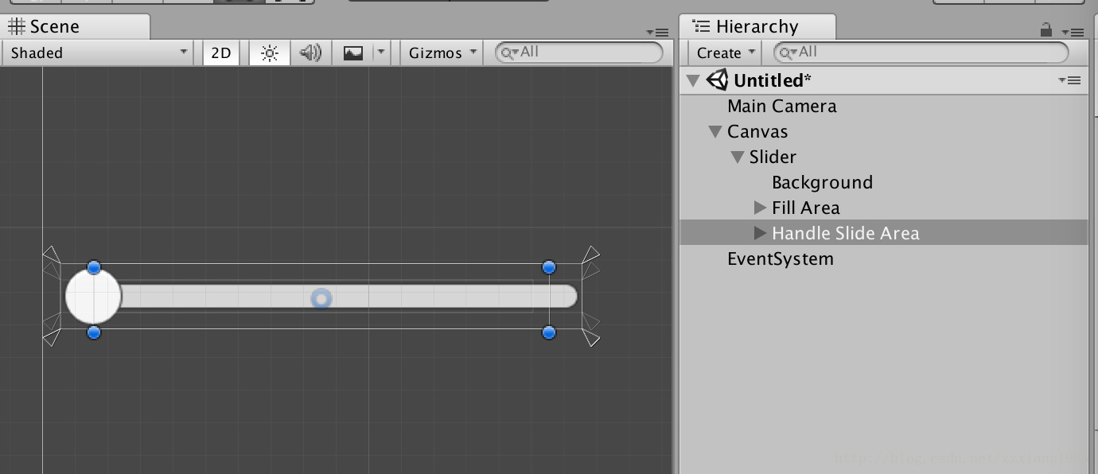The image size is (1098, 474).
Task: Select the Main Camera object
Action: pyautogui.click(x=781, y=105)
